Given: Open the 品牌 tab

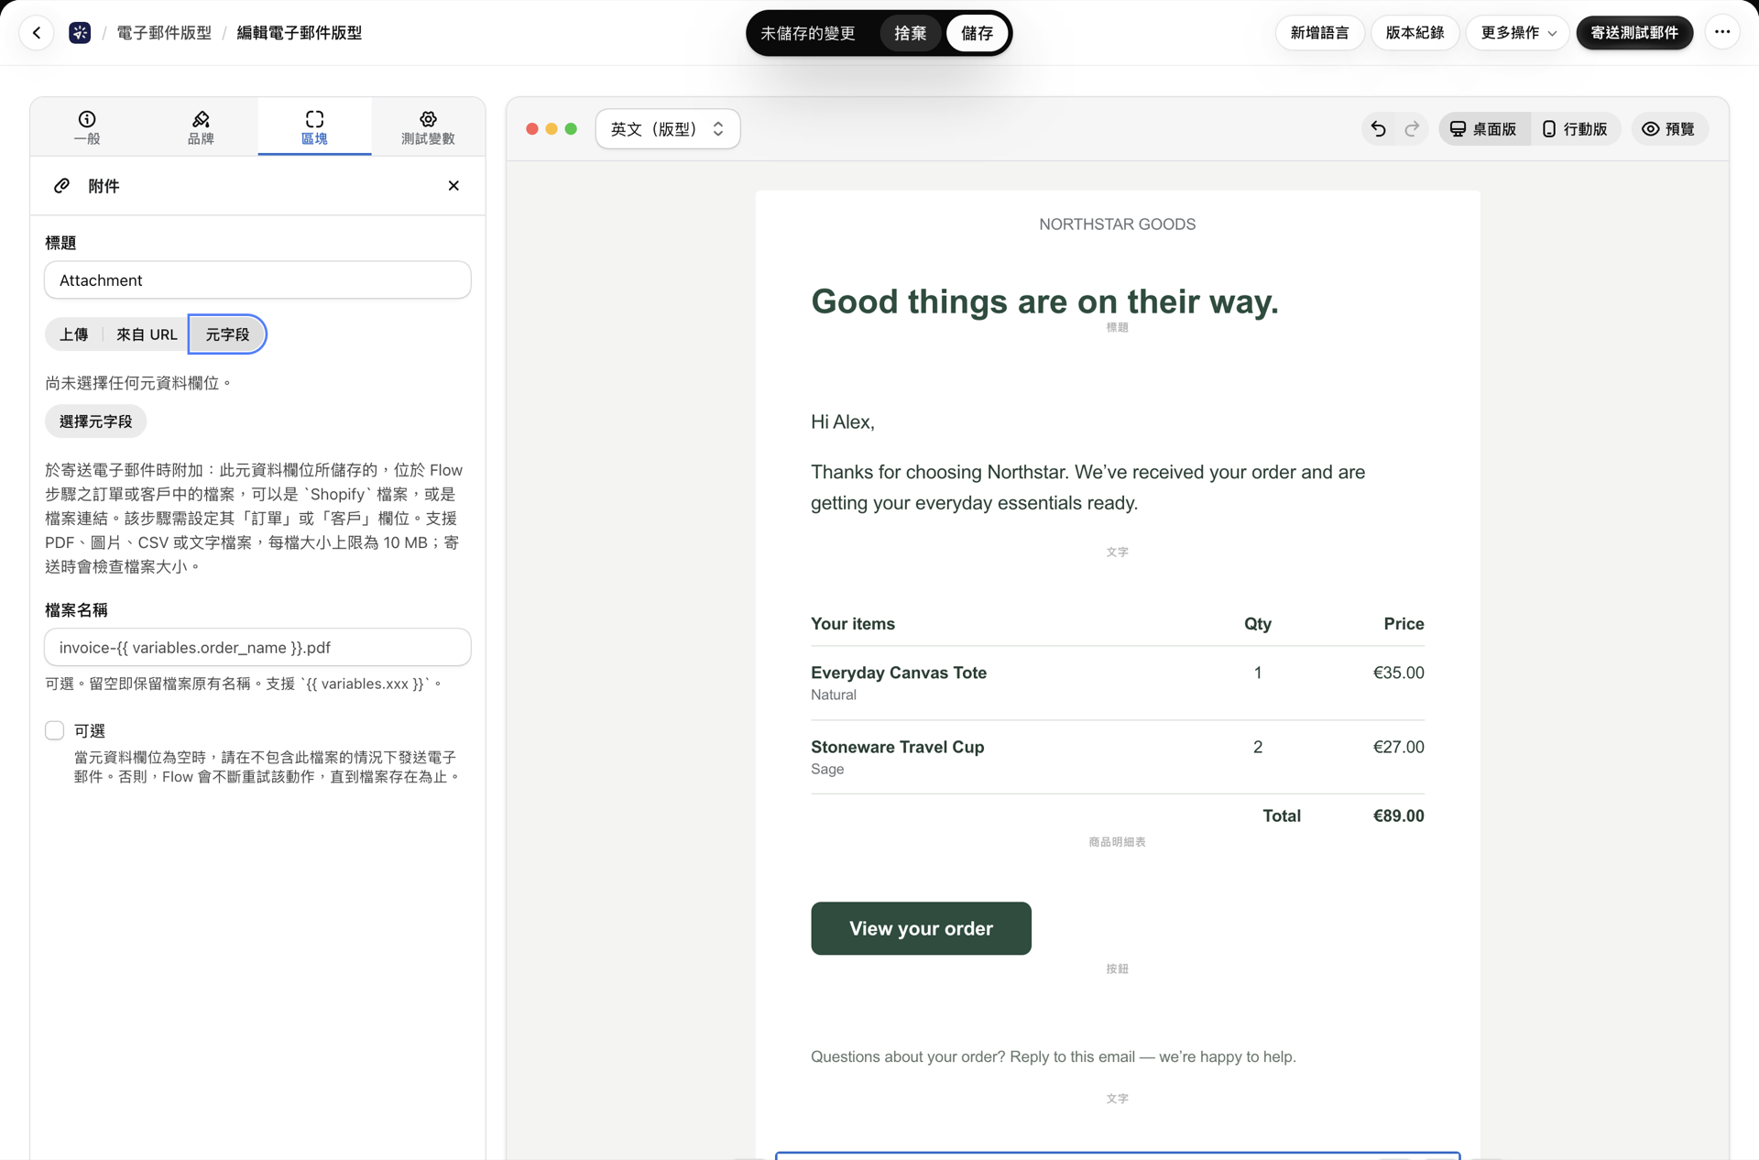Looking at the screenshot, I should [x=201, y=127].
